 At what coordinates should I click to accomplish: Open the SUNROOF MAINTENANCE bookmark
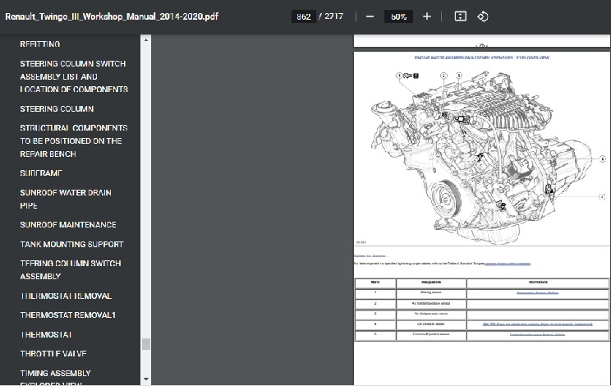pos(68,224)
